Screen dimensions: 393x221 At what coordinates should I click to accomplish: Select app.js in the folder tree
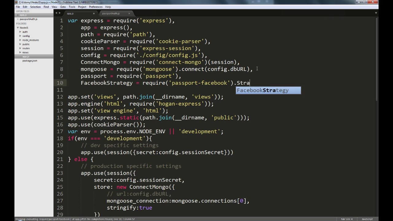26,57
